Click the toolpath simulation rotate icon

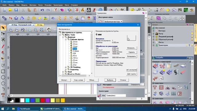(x=176, y=72)
